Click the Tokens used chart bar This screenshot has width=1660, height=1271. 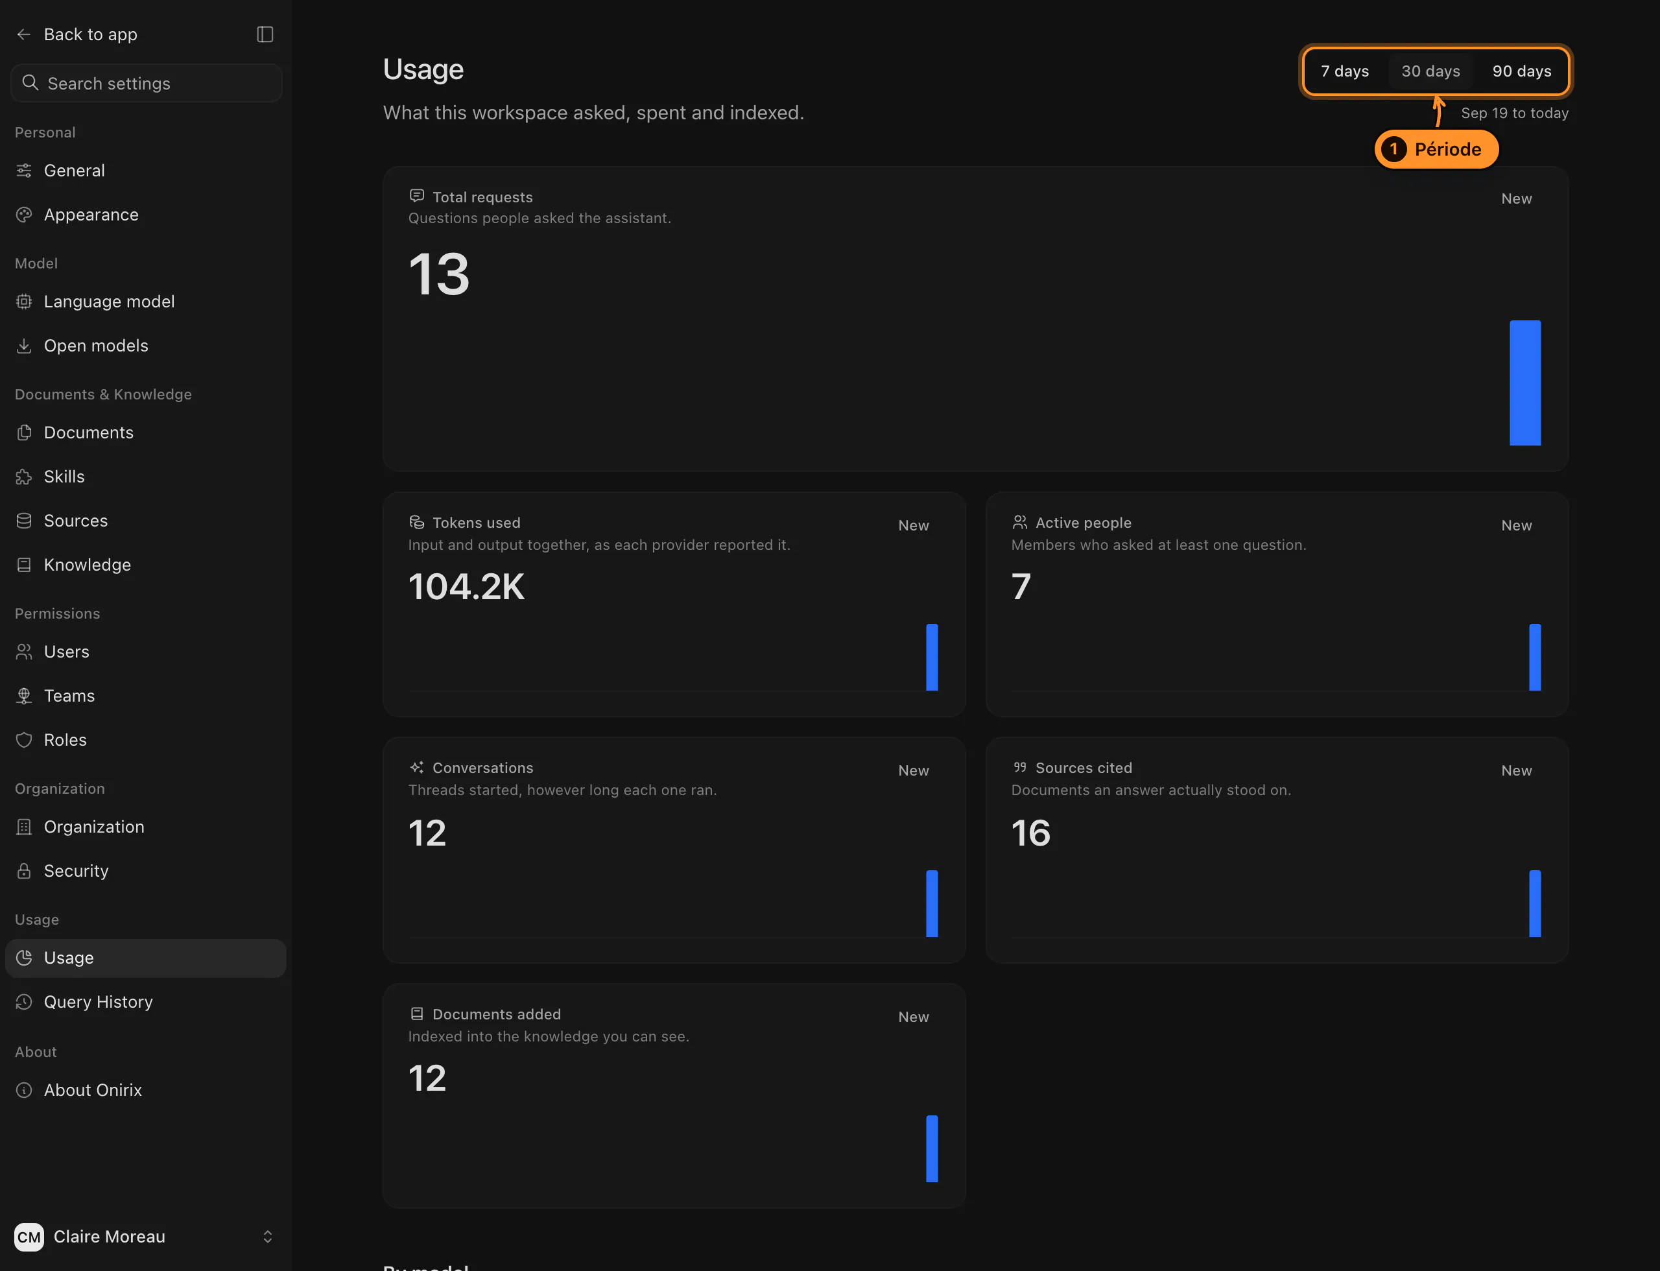[931, 657]
